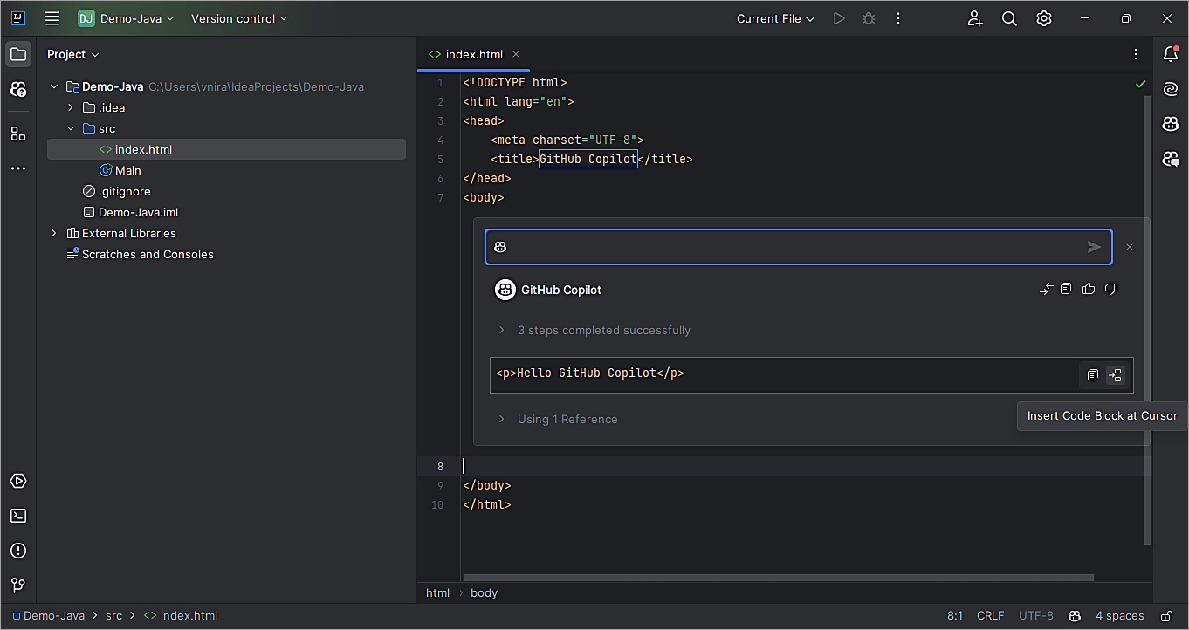1189x630 pixels.
Task: Open the Current File run configuration dropdown
Action: 774,18
